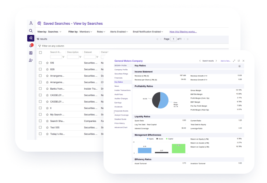
Task: Open the Company Profile section
Action: click(x=121, y=70)
